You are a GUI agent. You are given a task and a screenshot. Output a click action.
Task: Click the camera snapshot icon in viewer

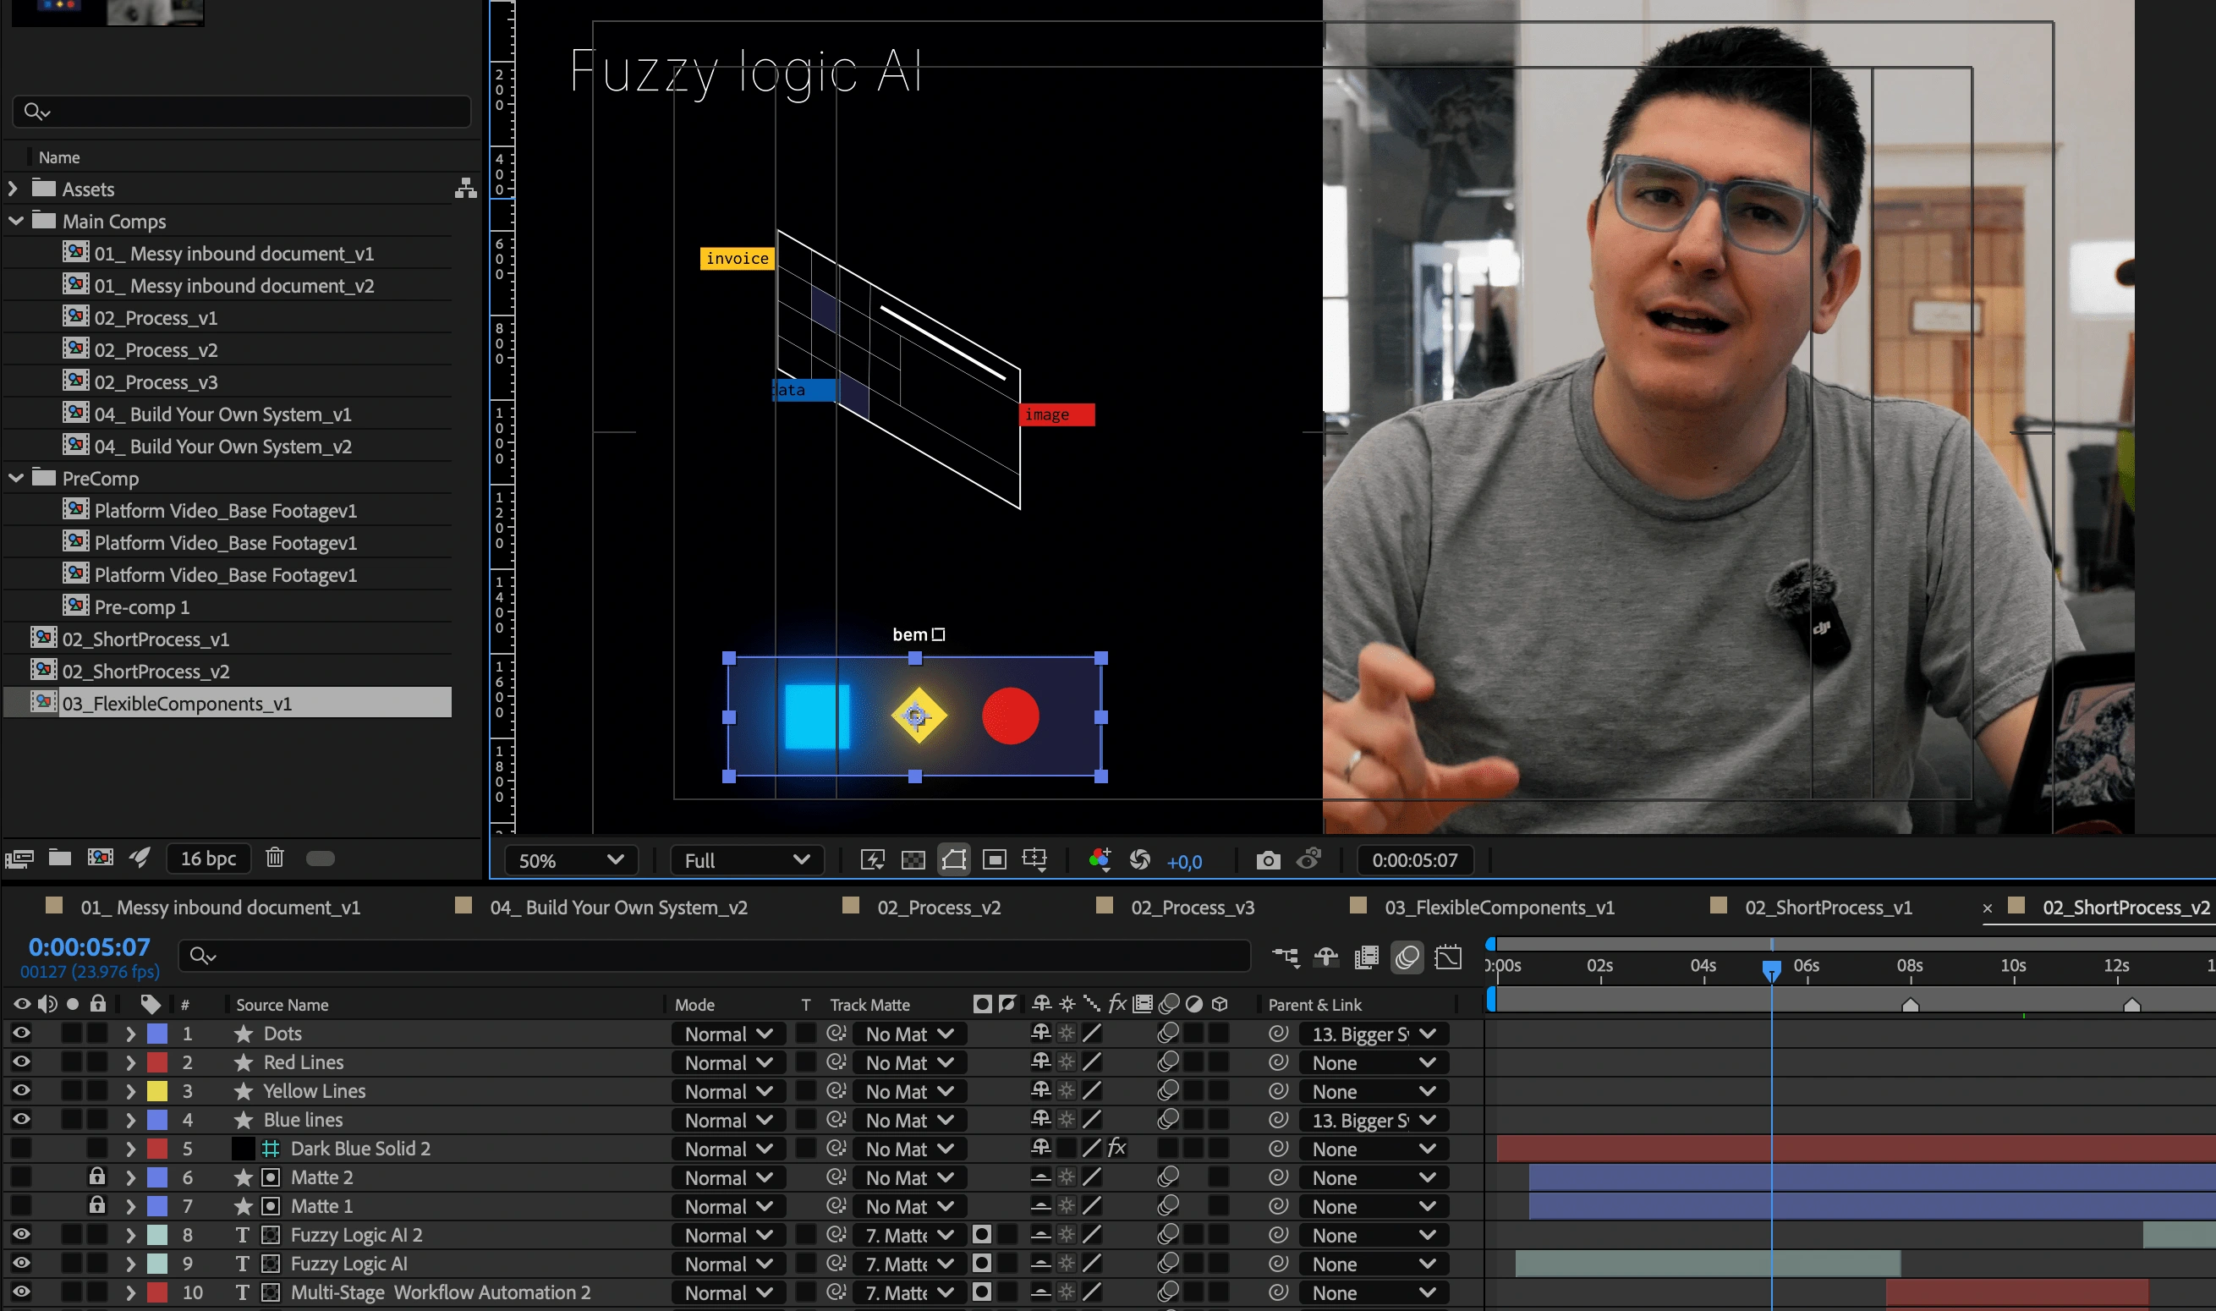point(1272,860)
